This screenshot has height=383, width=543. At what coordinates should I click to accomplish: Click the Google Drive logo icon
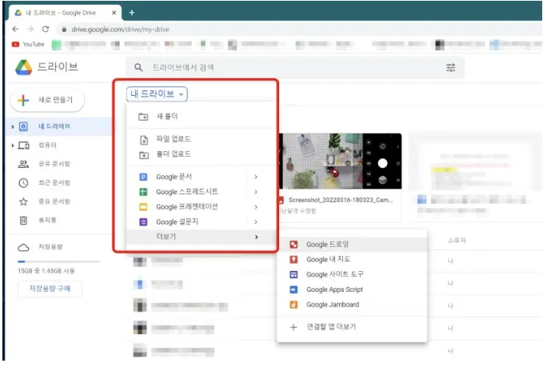coord(23,67)
